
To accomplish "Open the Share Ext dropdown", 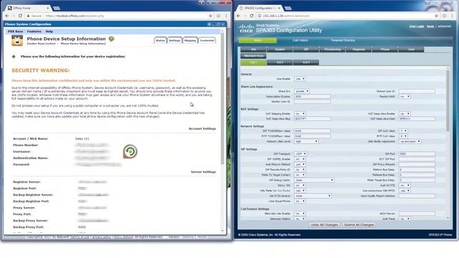I will coord(301,91).
